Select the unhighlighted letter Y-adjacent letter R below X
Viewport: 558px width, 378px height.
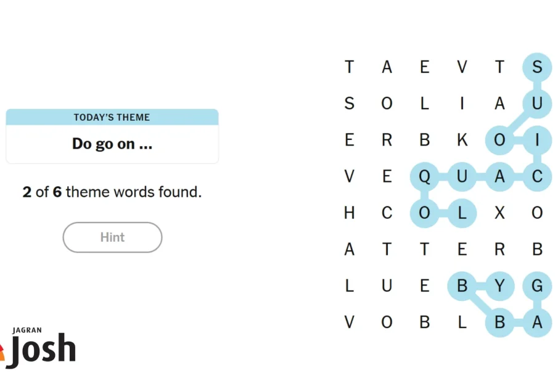click(499, 249)
